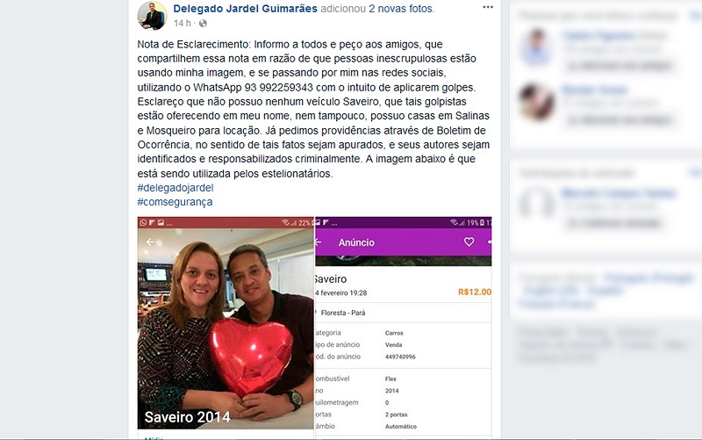This screenshot has width=702, height=440.
Task: Open the 14 h timestamp link
Action: pyautogui.click(x=182, y=24)
